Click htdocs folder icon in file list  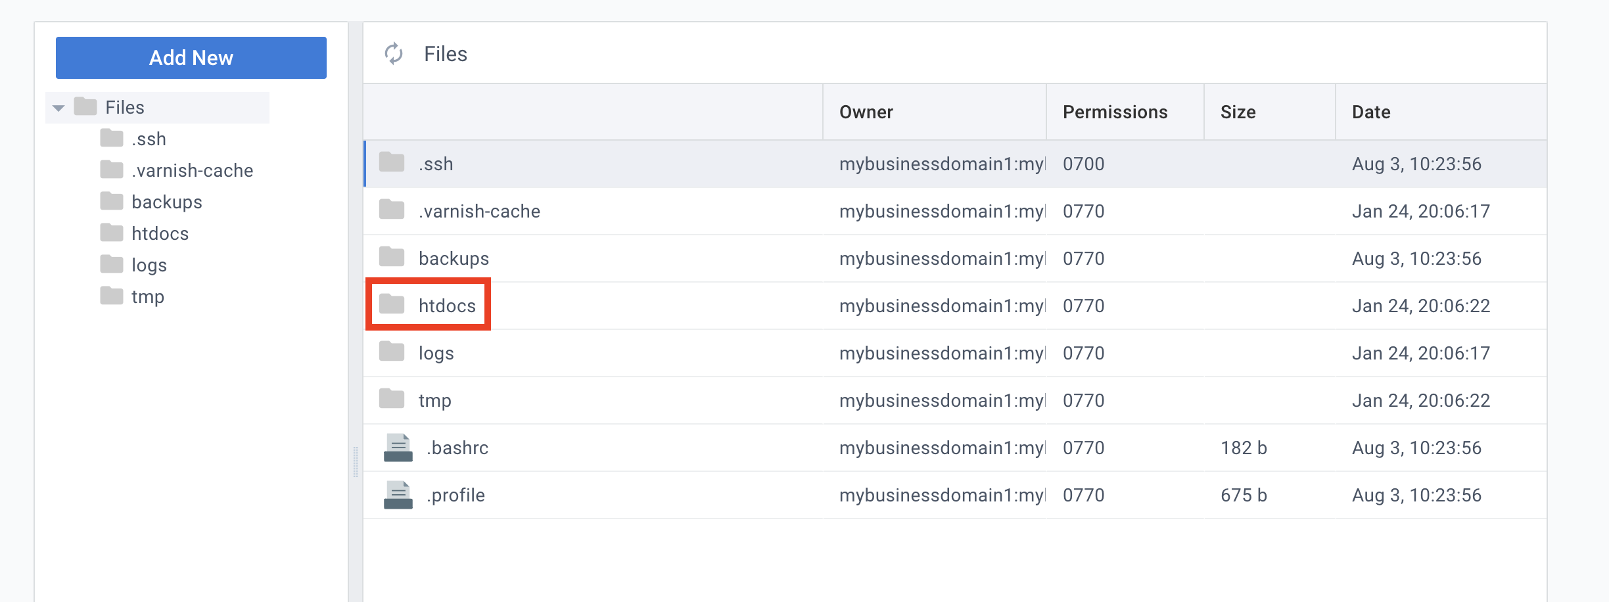coord(392,305)
